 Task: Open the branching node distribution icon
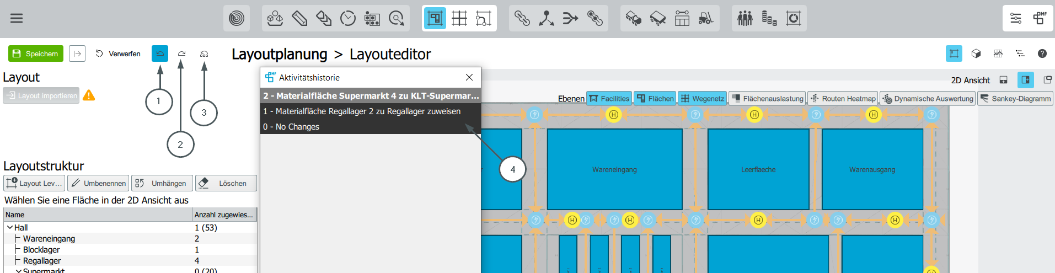[547, 18]
